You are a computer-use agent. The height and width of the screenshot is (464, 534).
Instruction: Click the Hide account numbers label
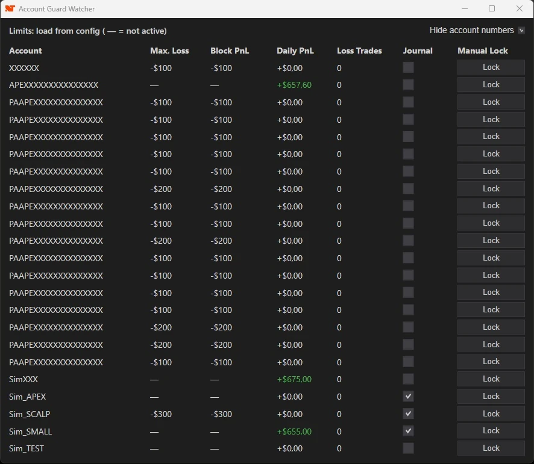[x=472, y=30]
